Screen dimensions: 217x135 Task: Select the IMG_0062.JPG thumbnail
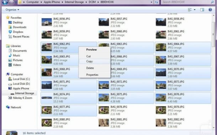(x=47, y=47)
